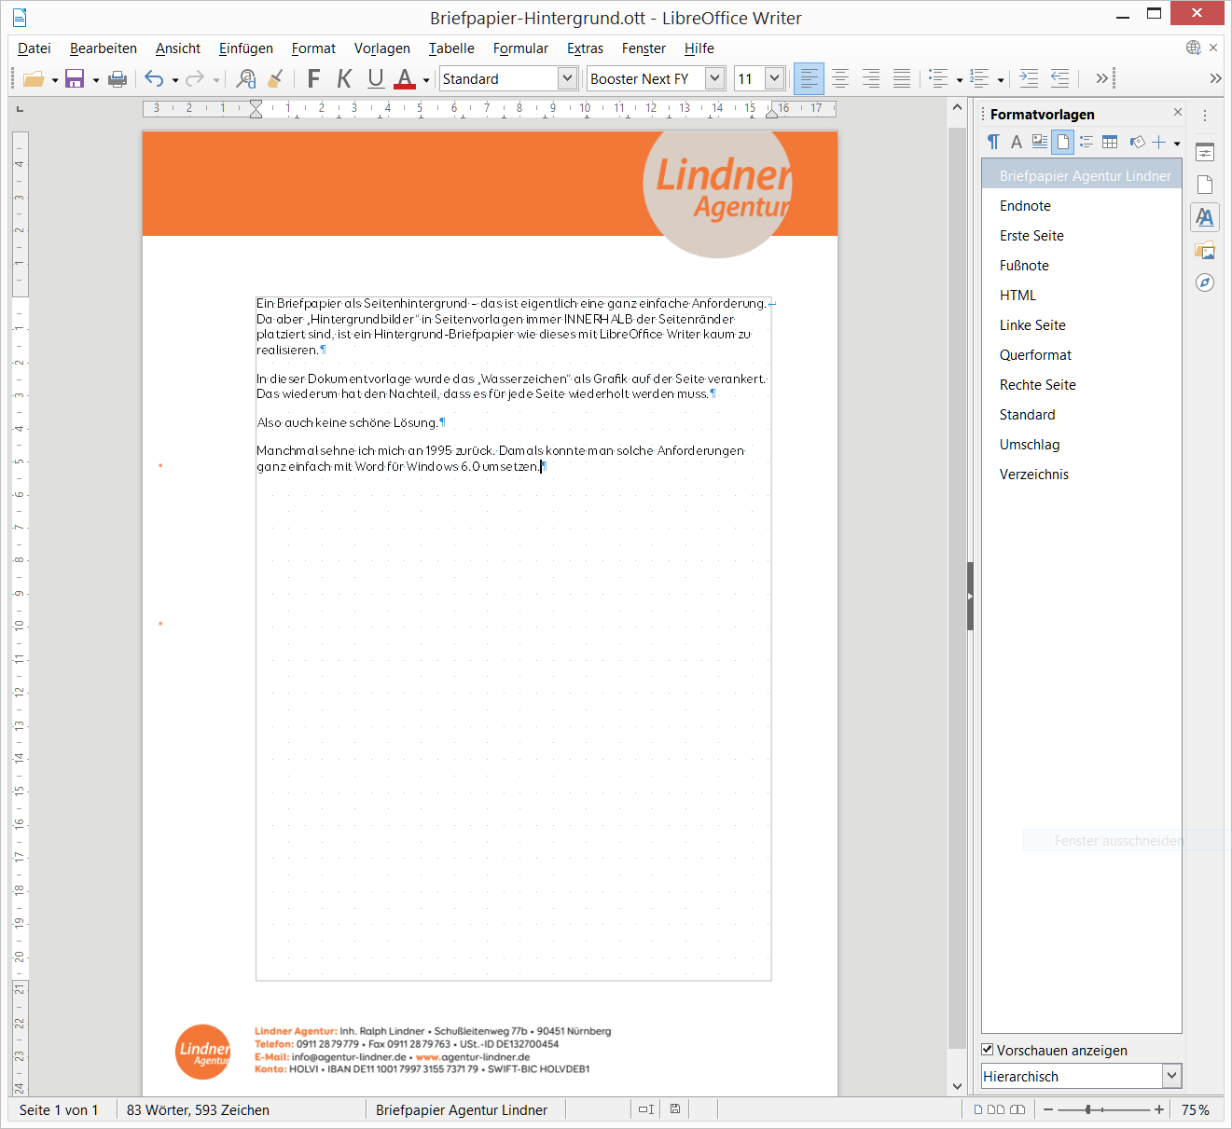Open the Format menu
1232x1129 pixels.
tap(313, 48)
